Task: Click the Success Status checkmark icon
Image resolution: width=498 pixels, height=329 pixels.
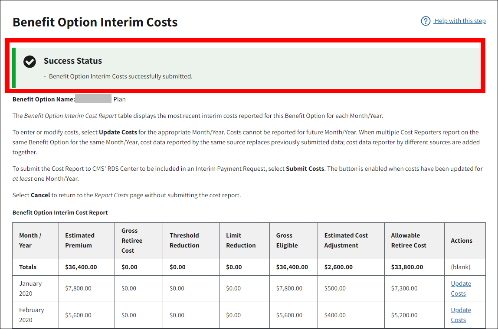Action: (29, 62)
